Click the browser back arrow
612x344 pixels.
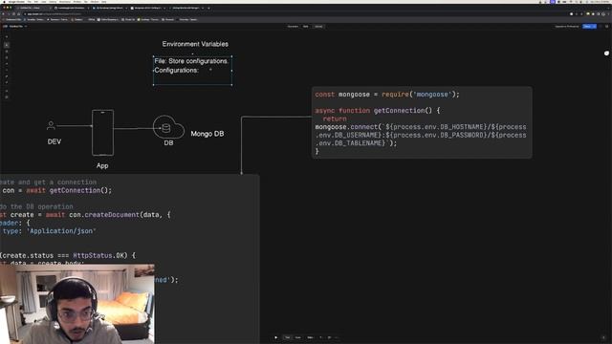point(4,14)
